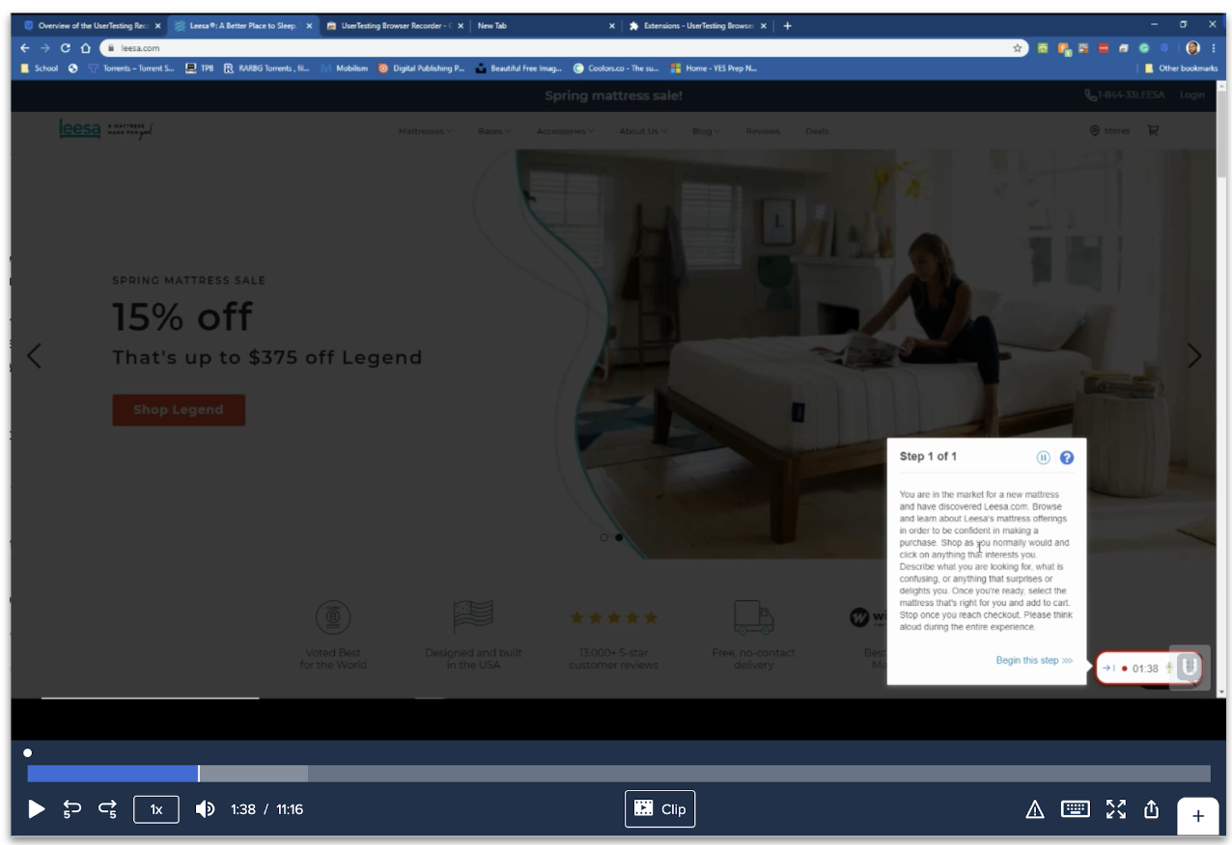The image size is (1232, 845).
Task: Select the first carousel dot indicator
Action: pyautogui.click(x=604, y=537)
